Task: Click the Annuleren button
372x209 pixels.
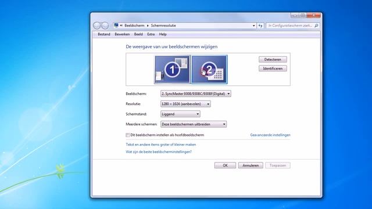Action: click(x=251, y=165)
